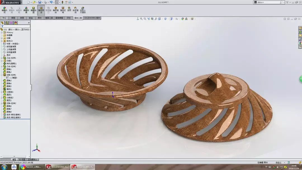Open PropertyManager tab icon
Image resolution: width=302 pixels, height=170 pixels.
pyautogui.click(x=7, y=23)
